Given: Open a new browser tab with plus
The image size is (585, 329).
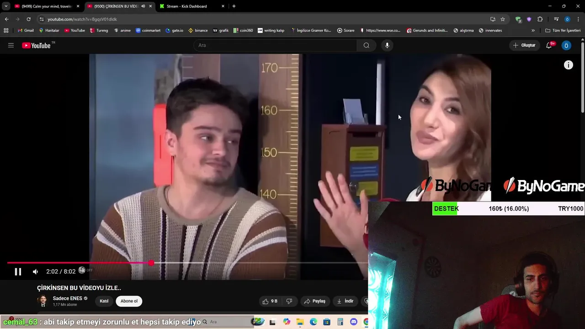Looking at the screenshot, I should pyautogui.click(x=234, y=6).
